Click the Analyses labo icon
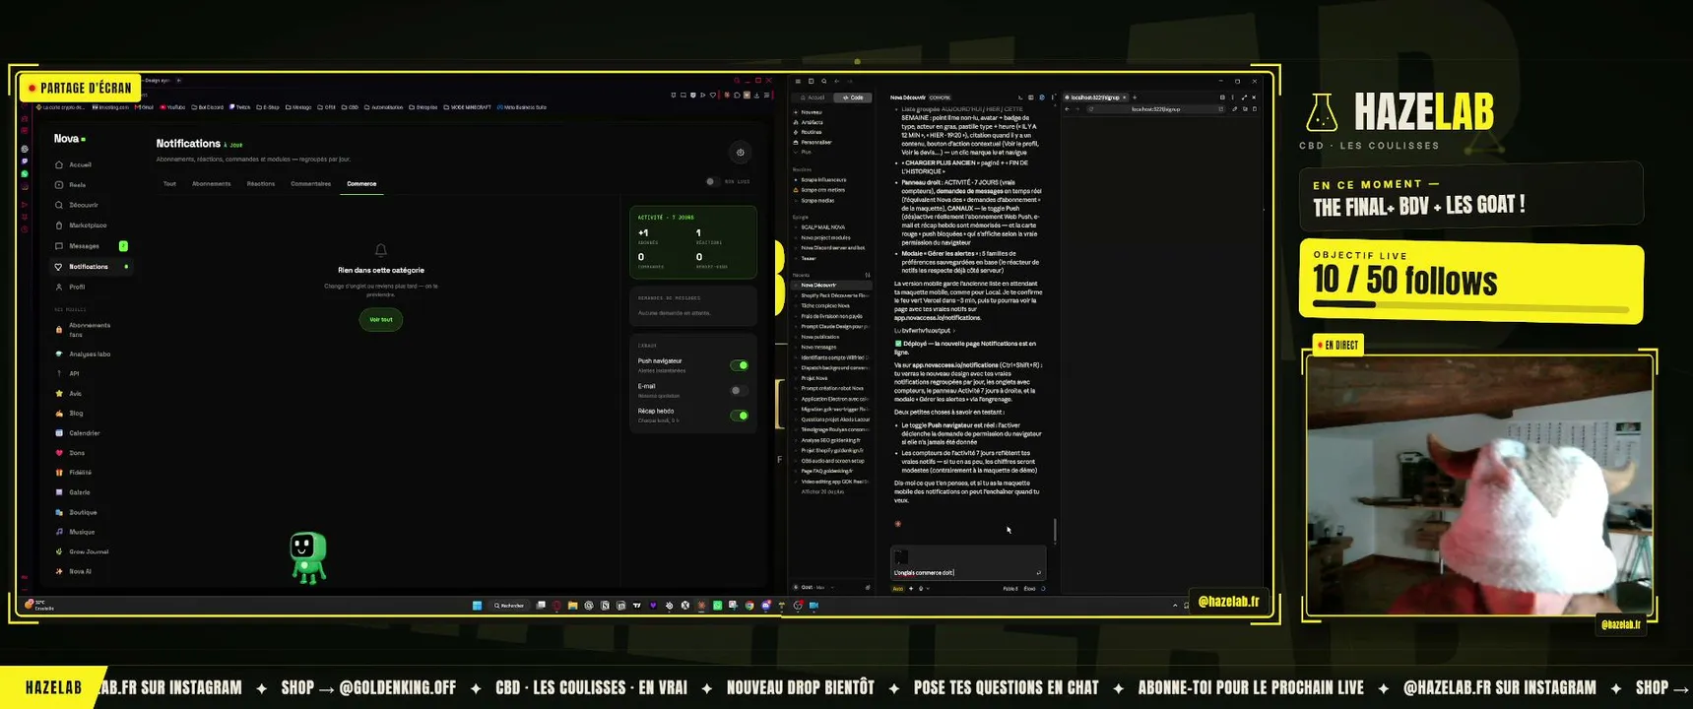The height and width of the screenshot is (709, 1693). click(x=59, y=354)
